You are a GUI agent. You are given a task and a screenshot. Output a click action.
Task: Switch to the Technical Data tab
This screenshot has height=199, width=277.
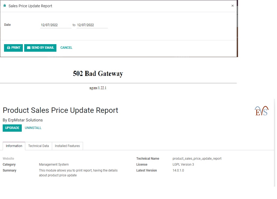pos(38,146)
